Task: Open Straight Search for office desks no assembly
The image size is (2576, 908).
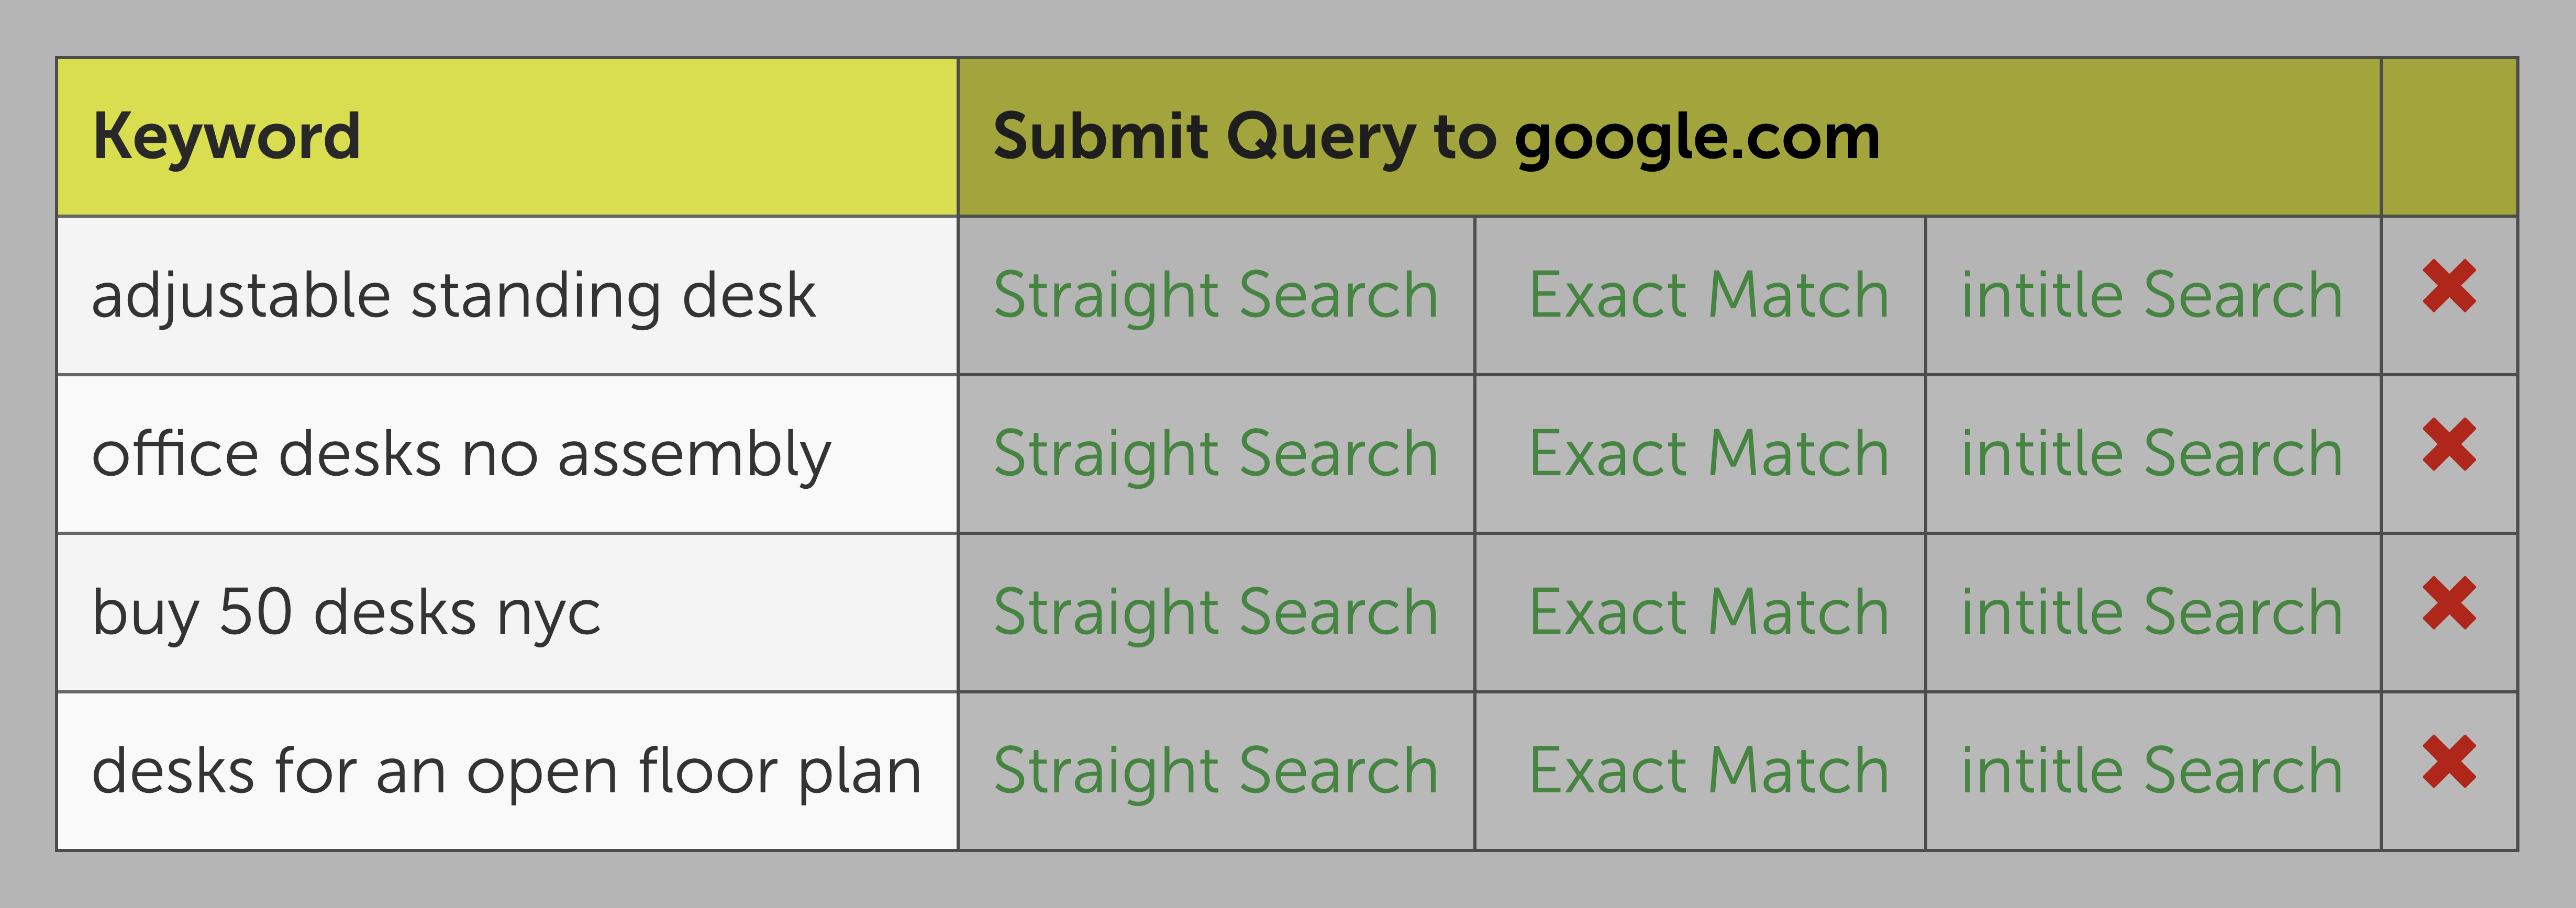Action: (1215, 455)
